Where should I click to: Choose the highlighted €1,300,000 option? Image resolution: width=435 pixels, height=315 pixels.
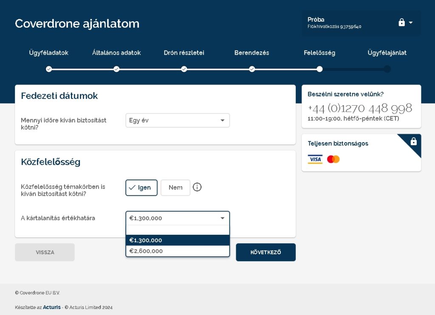tap(178, 240)
